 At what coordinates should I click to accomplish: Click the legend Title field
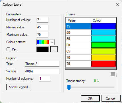coord(42,64)
